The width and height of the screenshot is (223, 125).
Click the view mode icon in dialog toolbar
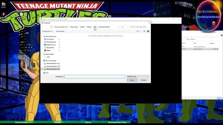137,31
